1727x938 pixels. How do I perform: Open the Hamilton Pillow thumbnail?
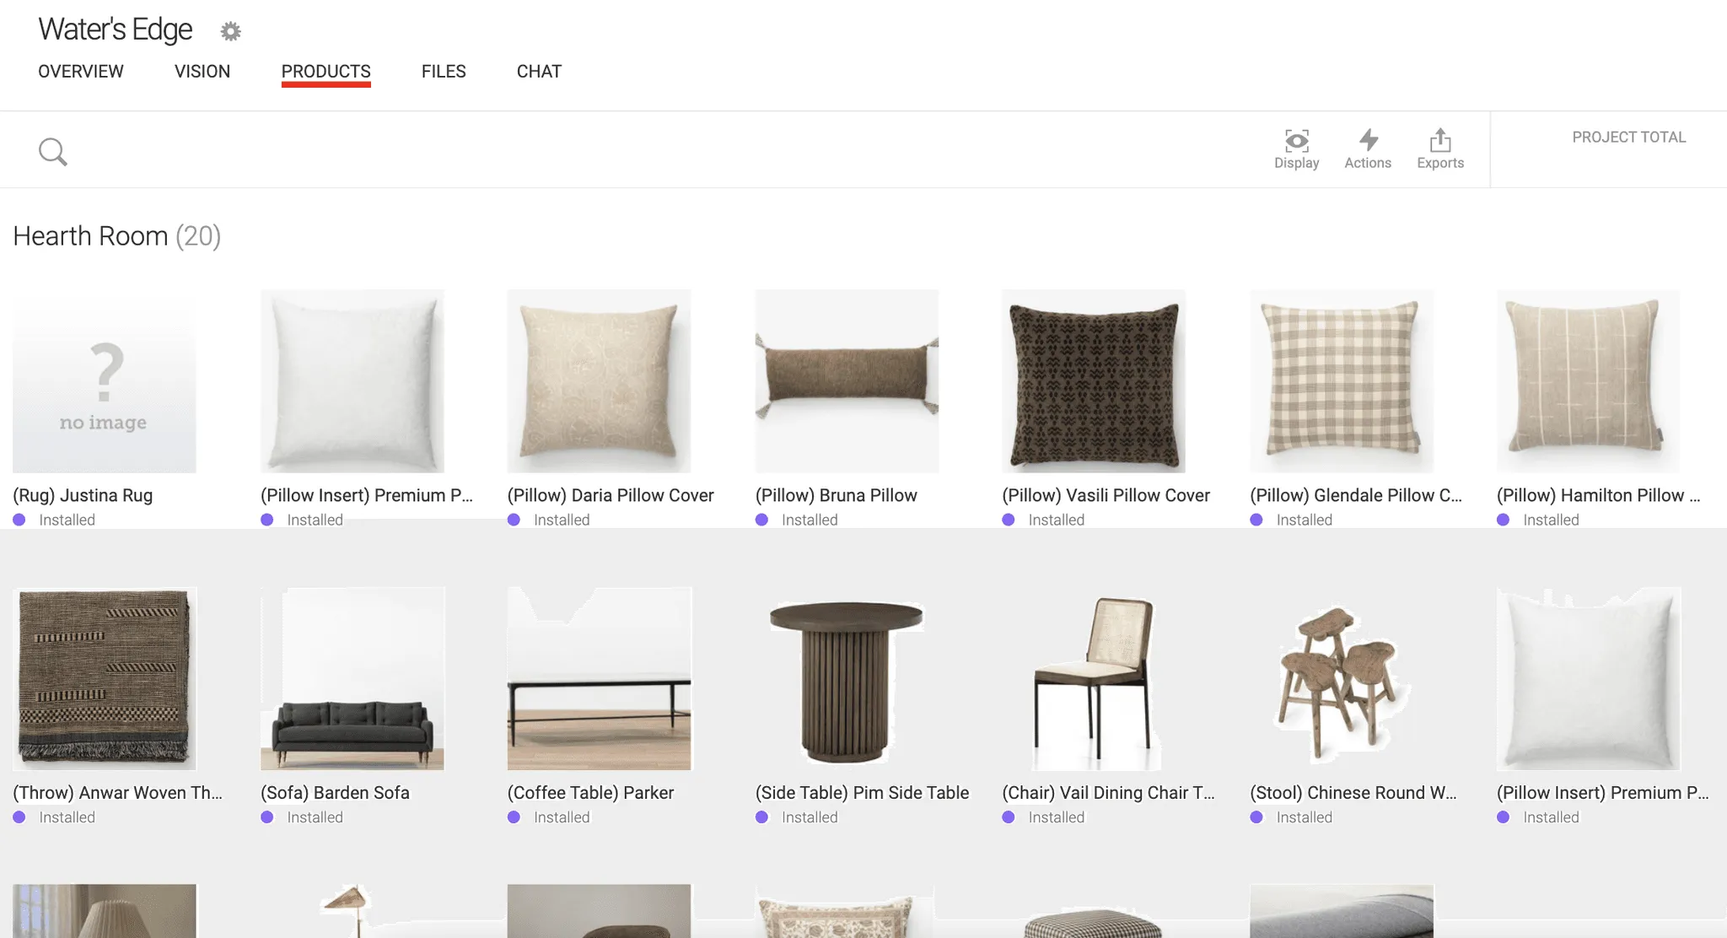1589,381
